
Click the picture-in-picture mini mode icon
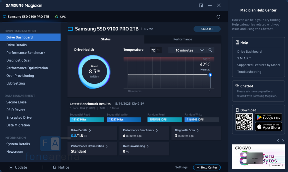pos(201,5)
